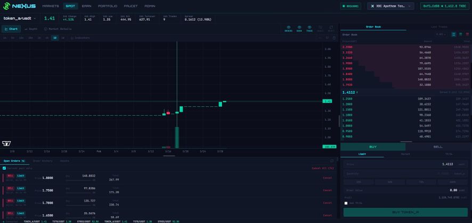Toggle chart fullscreen icon

coord(334,38)
